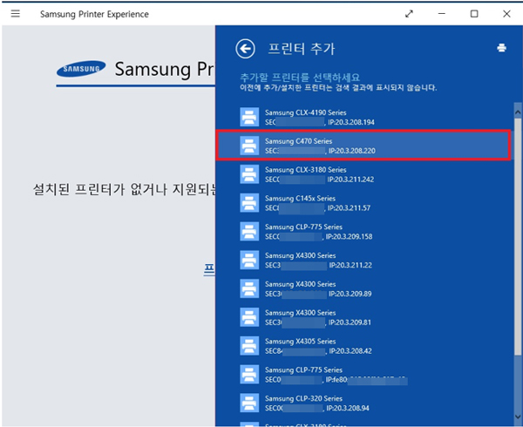The height and width of the screenshot is (427, 523).
Task: Click printer icon for Samsung C145x Series
Action: coord(249,203)
